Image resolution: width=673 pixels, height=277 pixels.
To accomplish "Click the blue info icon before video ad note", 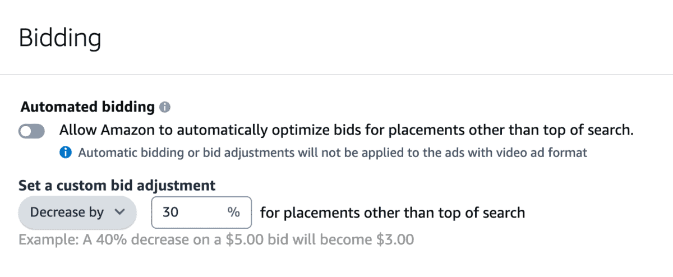I will click(65, 153).
